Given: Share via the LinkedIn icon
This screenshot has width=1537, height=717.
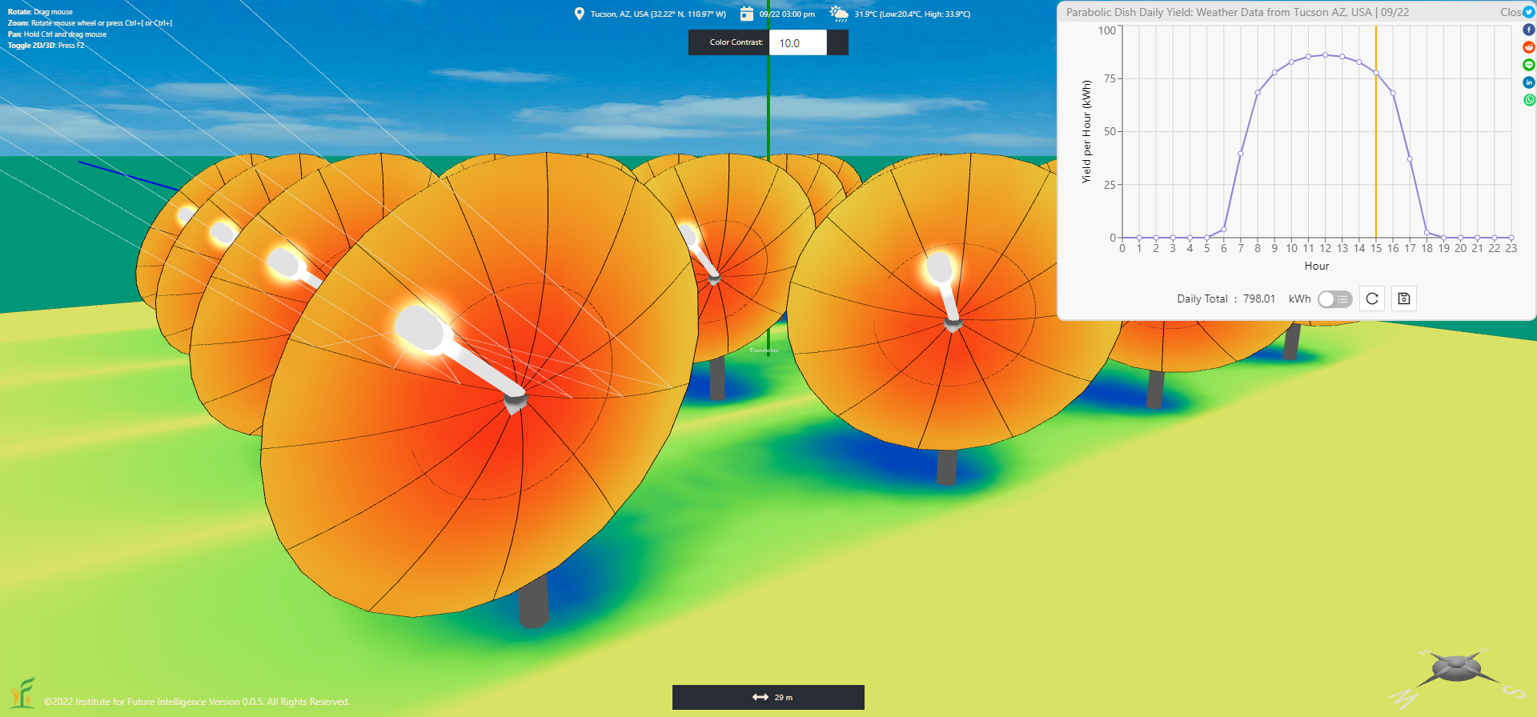Looking at the screenshot, I should pyautogui.click(x=1529, y=82).
